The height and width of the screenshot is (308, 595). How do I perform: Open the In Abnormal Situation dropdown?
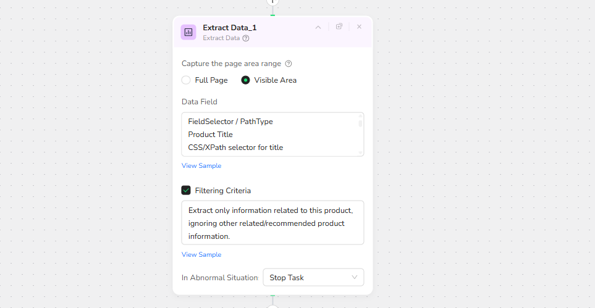[x=313, y=278]
